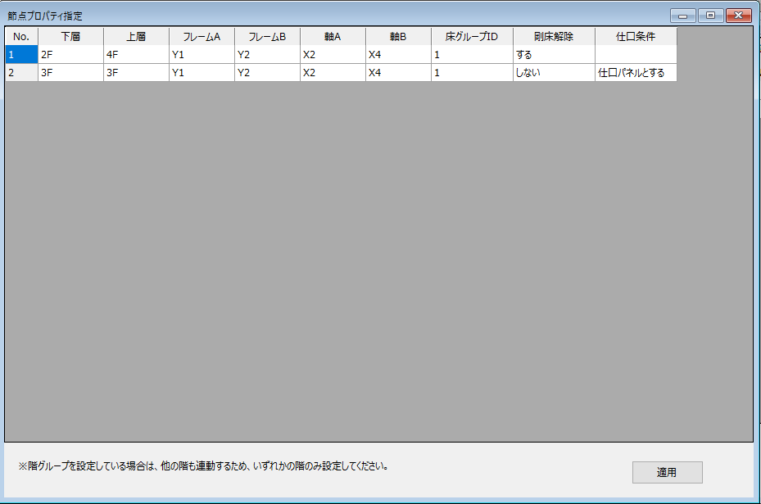Select row 2 下層 cell 3F
The image size is (761, 504).
point(71,72)
